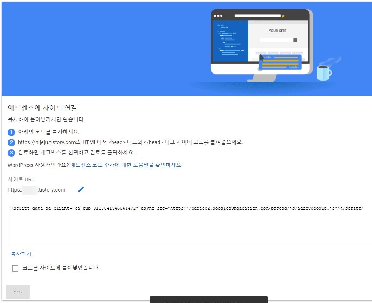Select the site URL text ending in tistory.com
The width and height of the screenshot is (372, 303).
coord(36,190)
